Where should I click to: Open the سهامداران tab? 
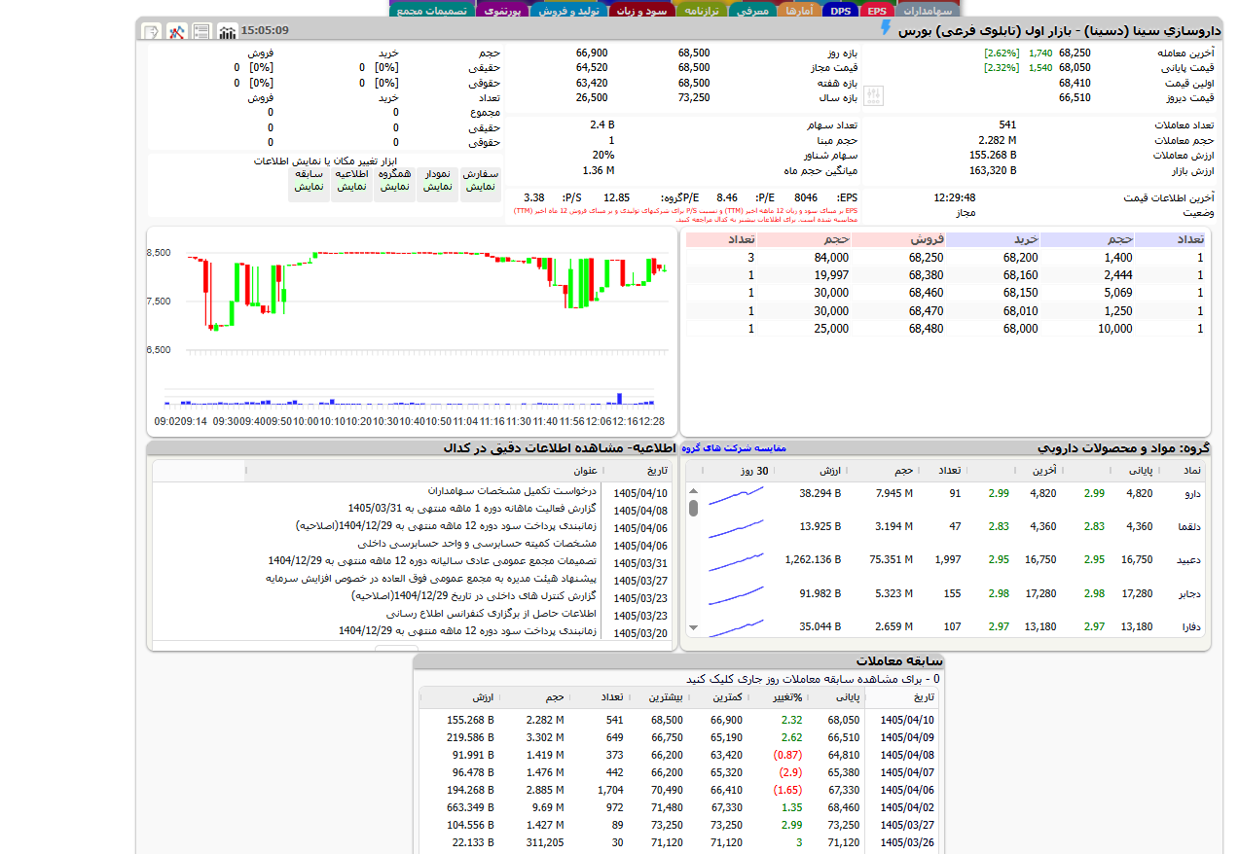[x=928, y=11]
